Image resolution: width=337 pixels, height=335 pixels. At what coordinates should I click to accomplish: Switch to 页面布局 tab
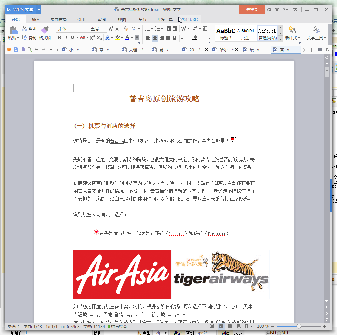(x=58, y=20)
